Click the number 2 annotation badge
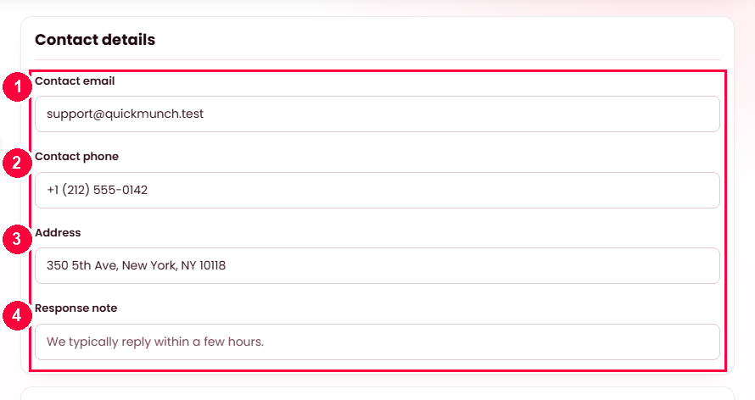Viewport: 755px width, 400px height. [x=17, y=163]
